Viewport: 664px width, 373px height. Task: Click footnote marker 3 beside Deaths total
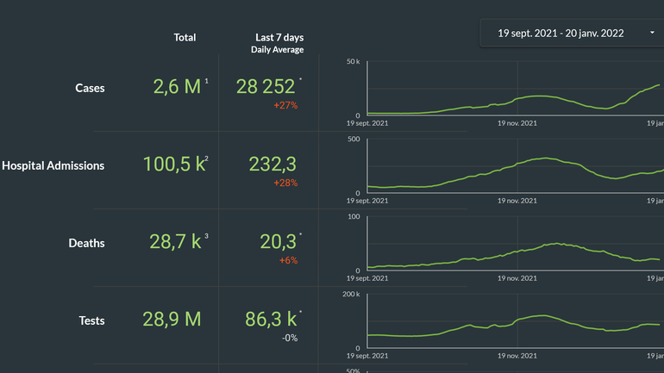(207, 236)
